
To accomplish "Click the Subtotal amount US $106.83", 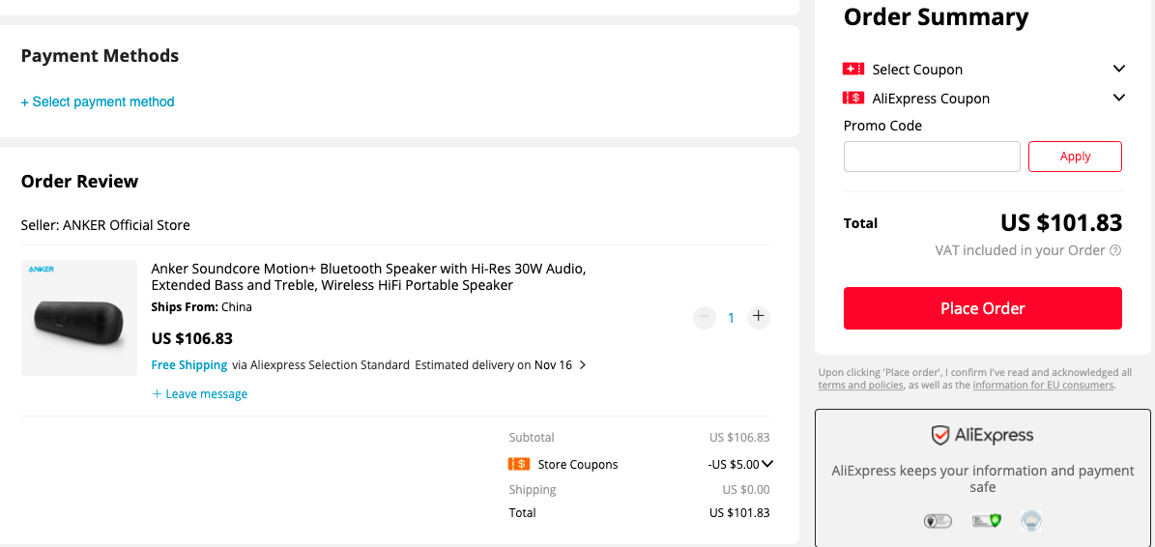I will [739, 437].
